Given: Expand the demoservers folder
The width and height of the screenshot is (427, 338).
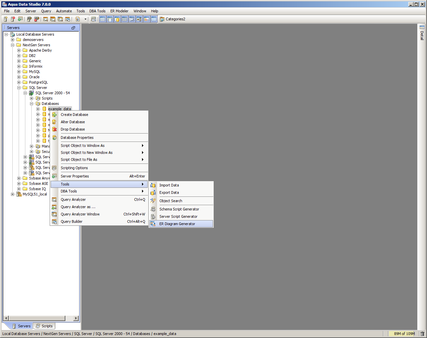Looking at the screenshot, I should pyautogui.click(x=12, y=40).
